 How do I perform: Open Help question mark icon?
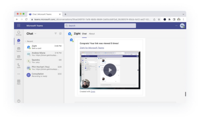pos(19,101)
